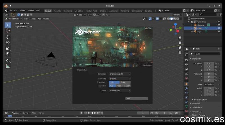Open the Playback popover in timeline

tap(16, 113)
